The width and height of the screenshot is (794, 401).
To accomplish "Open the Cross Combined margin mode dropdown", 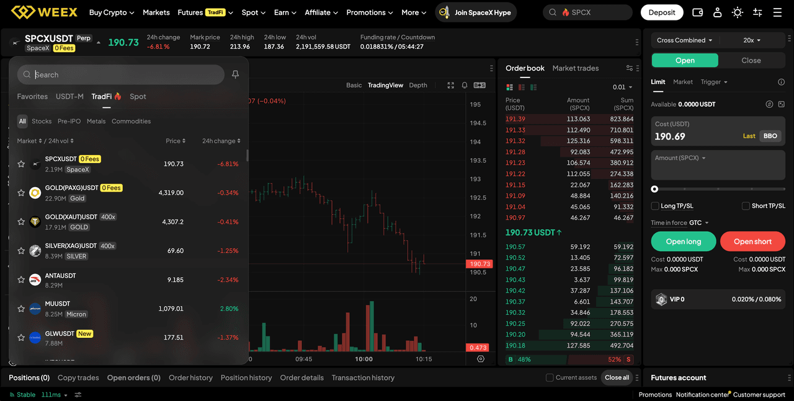I will (x=685, y=40).
